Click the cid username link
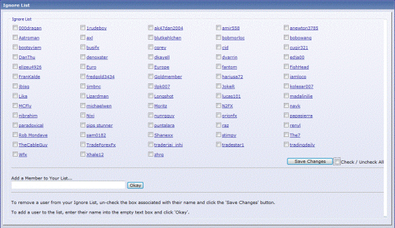Screen dimensions: 395x228 (225, 48)
